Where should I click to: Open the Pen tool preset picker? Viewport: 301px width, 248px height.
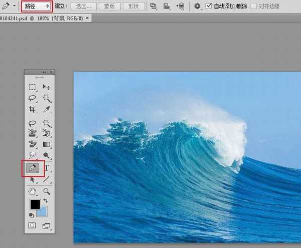[9, 6]
